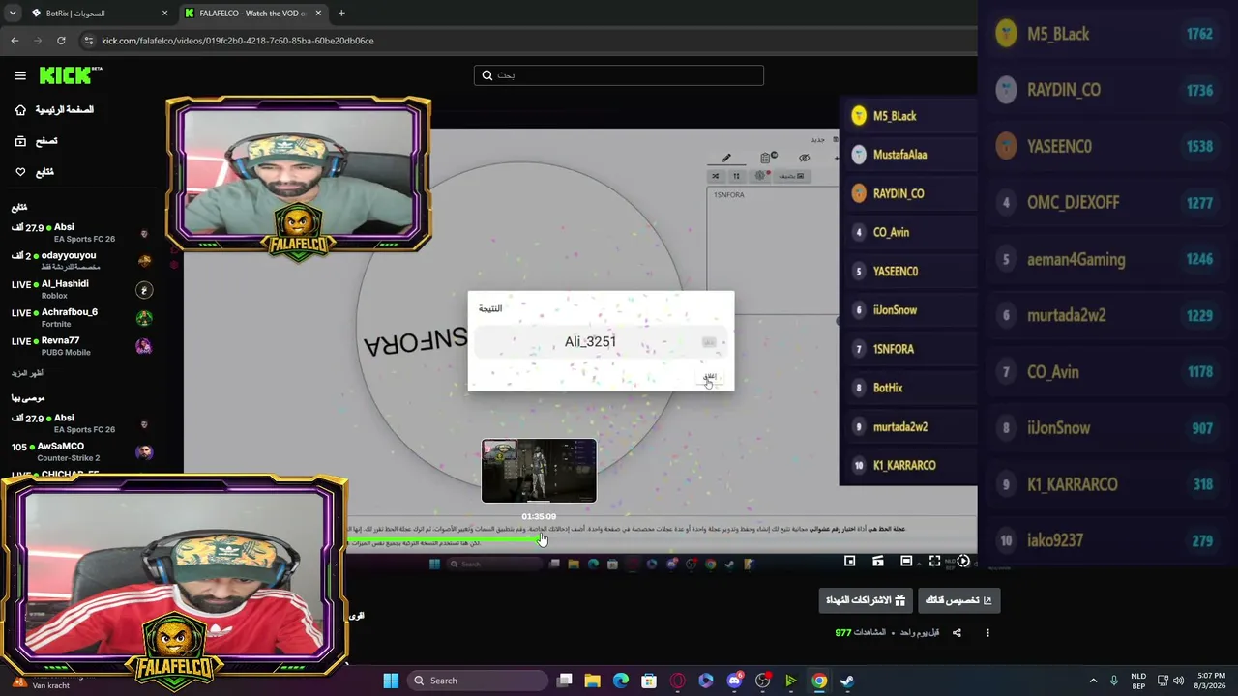Switch the NLD keyboard language indicator

click(1138, 681)
